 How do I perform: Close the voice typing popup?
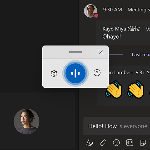coord(101,52)
